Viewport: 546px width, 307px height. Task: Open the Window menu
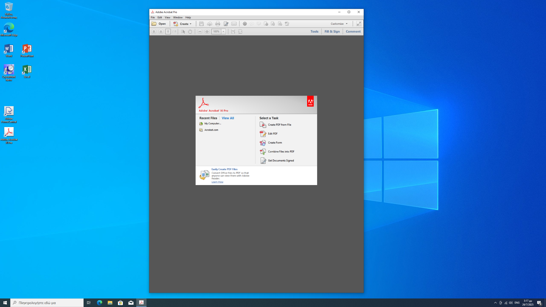(x=178, y=18)
